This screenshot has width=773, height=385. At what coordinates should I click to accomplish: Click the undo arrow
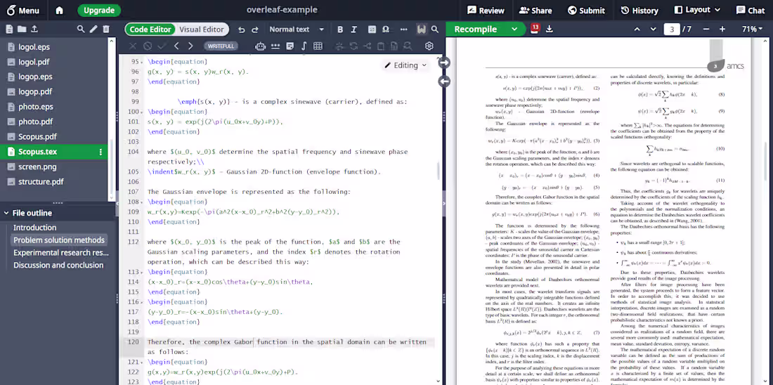241,30
